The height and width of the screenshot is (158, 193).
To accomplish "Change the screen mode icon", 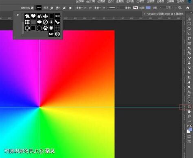I will click(x=189, y=141).
